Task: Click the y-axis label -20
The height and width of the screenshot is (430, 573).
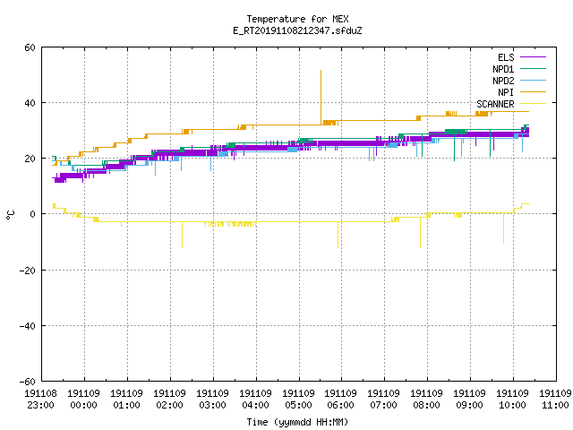Action: coord(28,271)
